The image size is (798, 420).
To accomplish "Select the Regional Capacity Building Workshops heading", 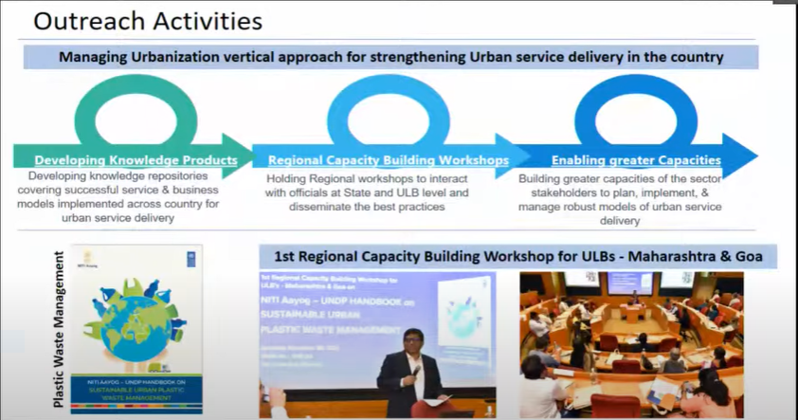I will point(388,160).
